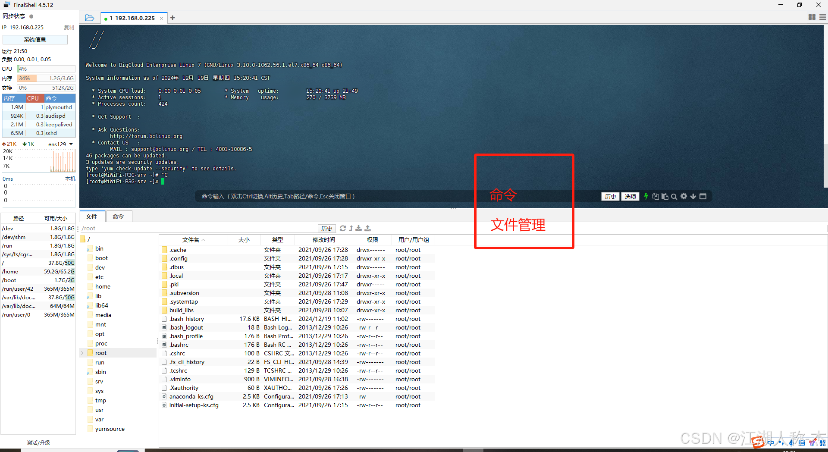
Task: Click the CPU usage bar
Action: (x=46, y=69)
